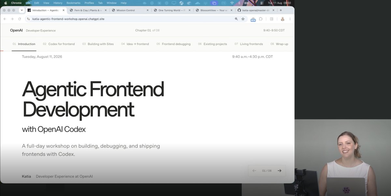Open the Chrome extensions puzzle icon

coord(261,19)
